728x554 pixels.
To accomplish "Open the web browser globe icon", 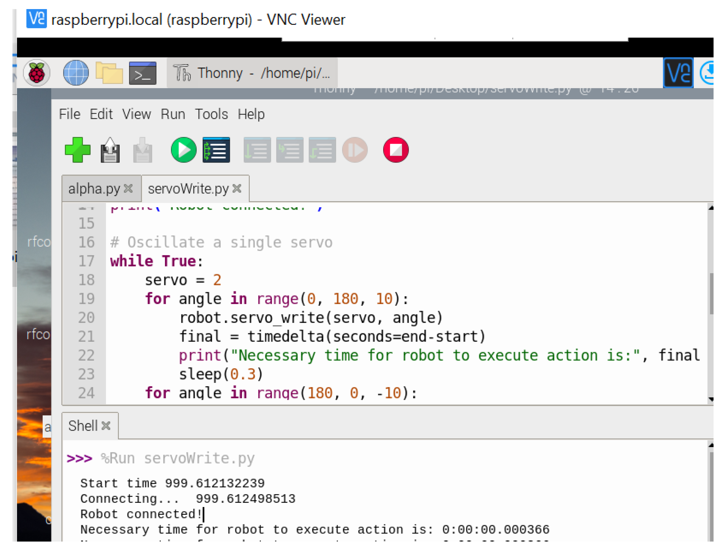I will [76, 73].
